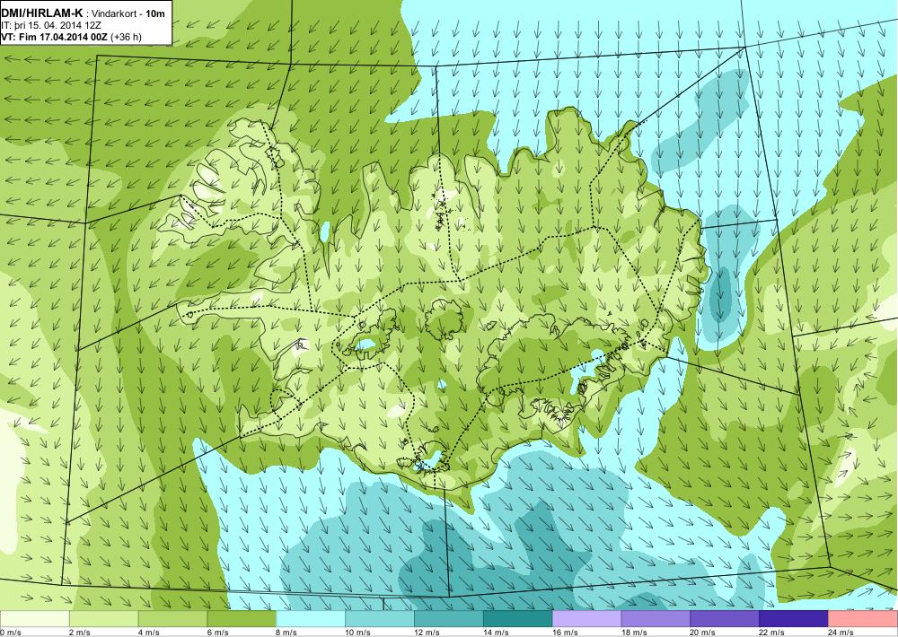This screenshot has height=637, width=898.
Task: Select the teal 12–14 m/s legend swatch
Action: tap(448, 619)
